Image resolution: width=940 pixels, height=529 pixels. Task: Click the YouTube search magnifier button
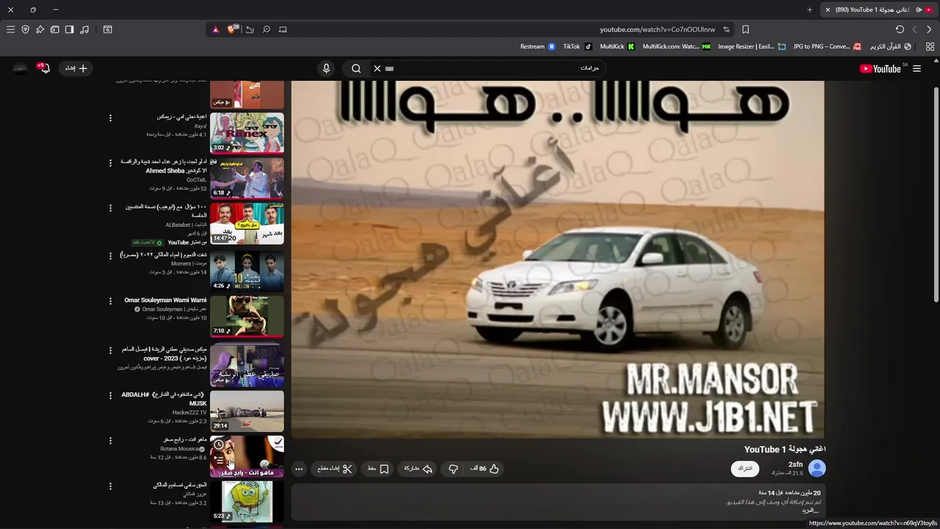[356, 68]
